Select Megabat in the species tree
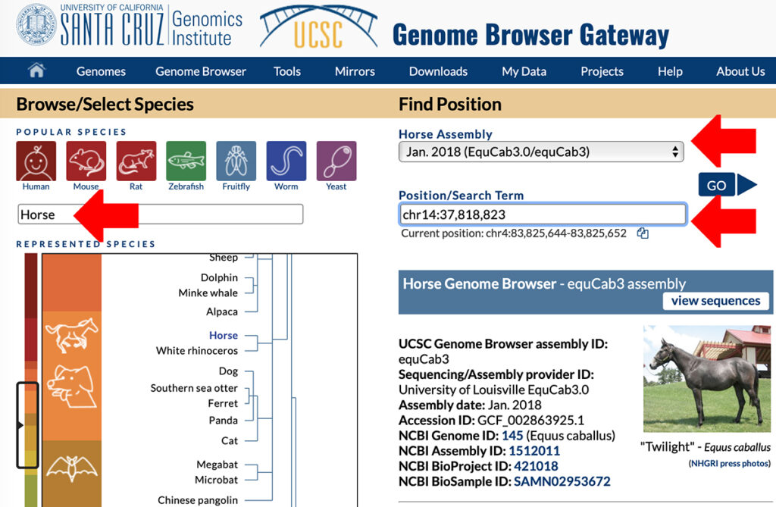The width and height of the screenshot is (776, 507). [x=217, y=465]
